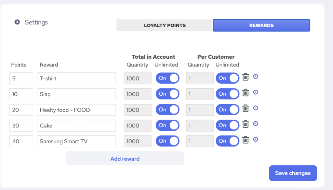This screenshot has width=333, height=190.
Task: Switch to the Loyalty Points tab
Action: coord(165,25)
